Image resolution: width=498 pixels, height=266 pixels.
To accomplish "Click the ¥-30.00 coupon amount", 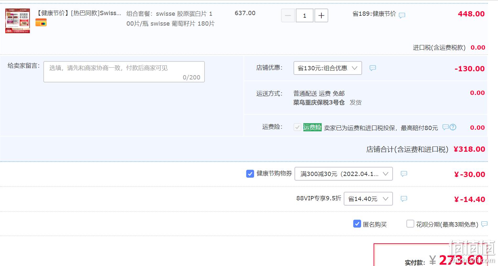I will pyautogui.click(x=469, y=174).
